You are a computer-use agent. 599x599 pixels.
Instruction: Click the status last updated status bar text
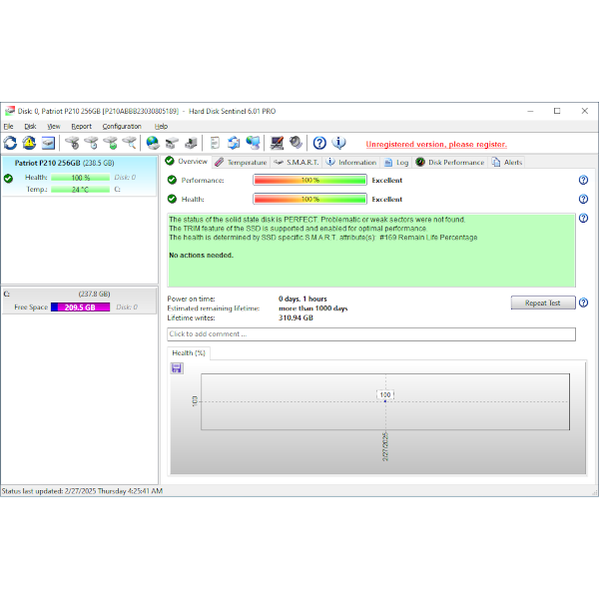(x=82, y=491)
